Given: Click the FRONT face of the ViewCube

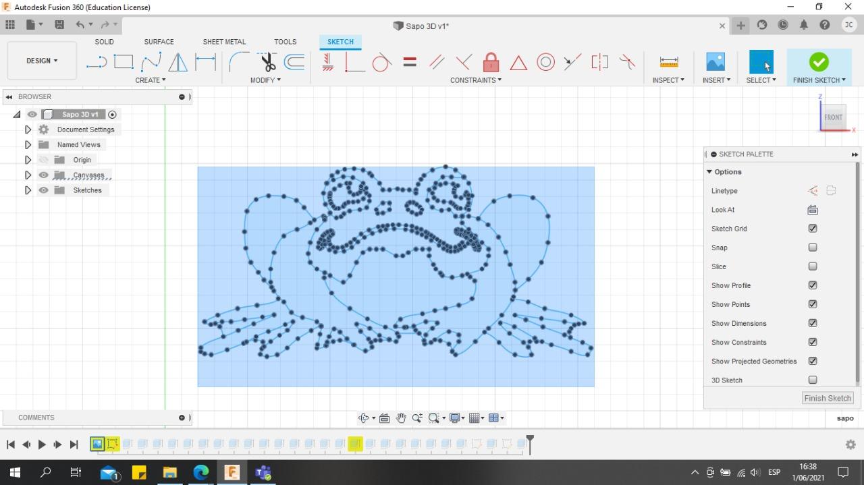Looking at the screenshot, I should pos(833,117).
